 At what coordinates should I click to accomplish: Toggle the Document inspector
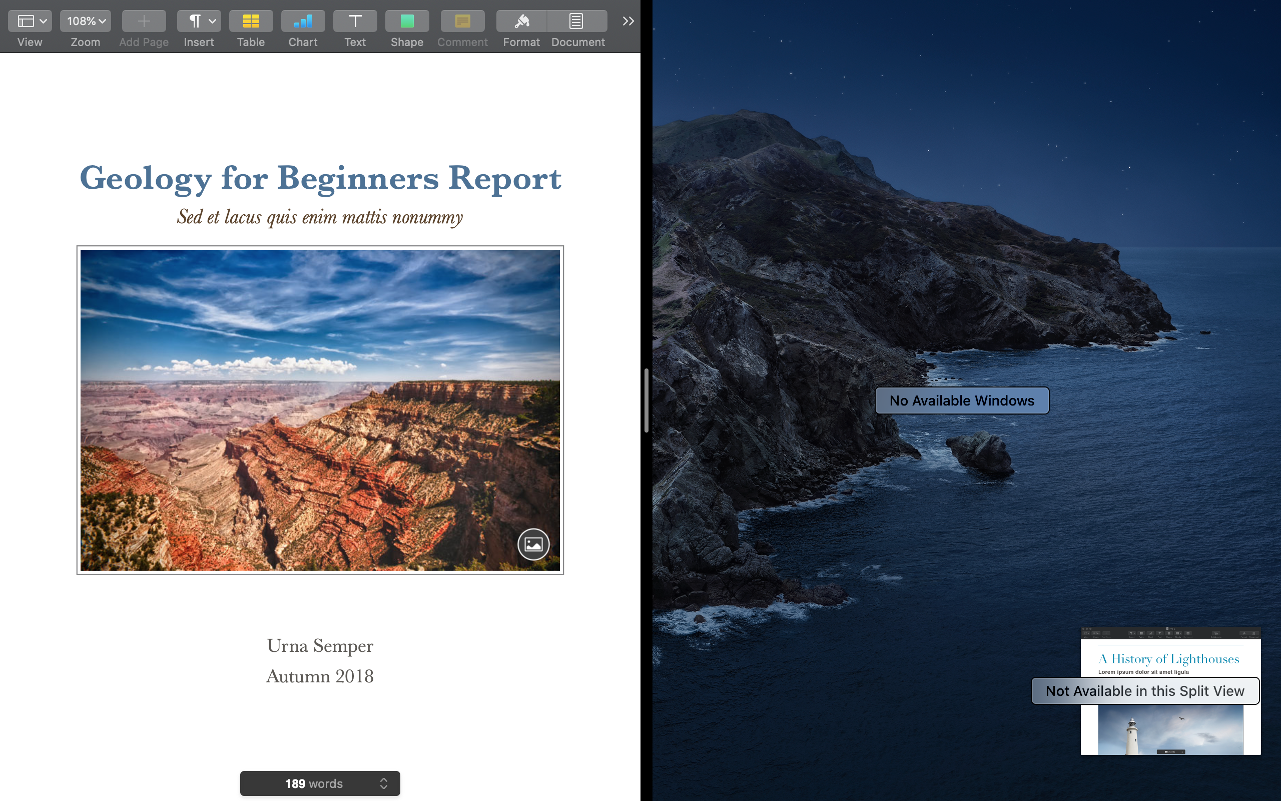[x=576, y=21]
